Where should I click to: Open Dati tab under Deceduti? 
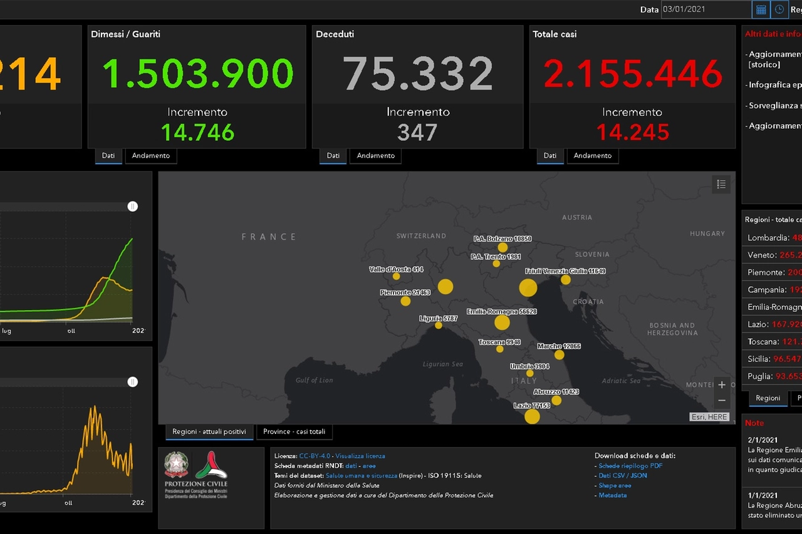tap(333, 156)
